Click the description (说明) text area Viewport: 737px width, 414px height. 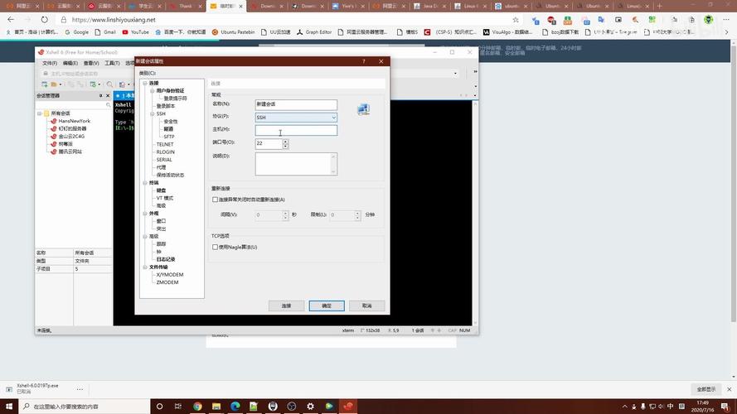(296, 164)
